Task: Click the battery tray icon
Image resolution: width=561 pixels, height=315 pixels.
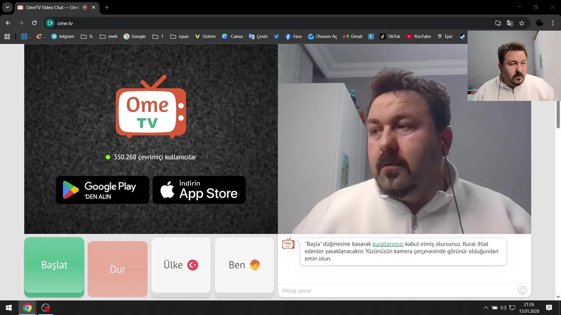Action: (x=494, y=308)
